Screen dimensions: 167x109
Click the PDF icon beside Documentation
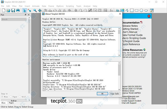click(x=141, y=22)
